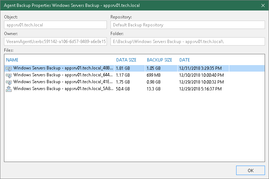Click the incremental backup icon for the 48B file
269x179 pixels.
pyautogui.click(x=9, y=69)
